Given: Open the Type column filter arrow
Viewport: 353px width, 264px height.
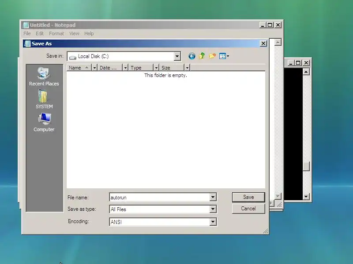Looking at the screenshot, I should click(156, 68).
